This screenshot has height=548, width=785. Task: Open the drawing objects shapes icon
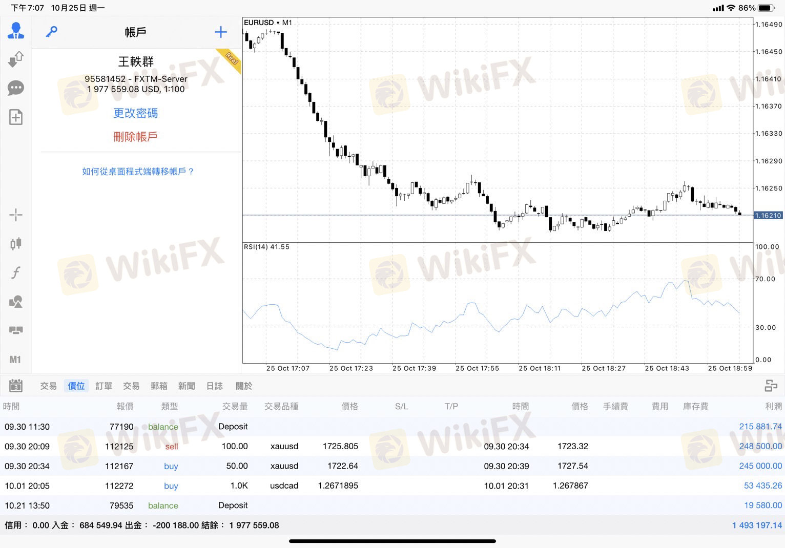click(16, 301)
